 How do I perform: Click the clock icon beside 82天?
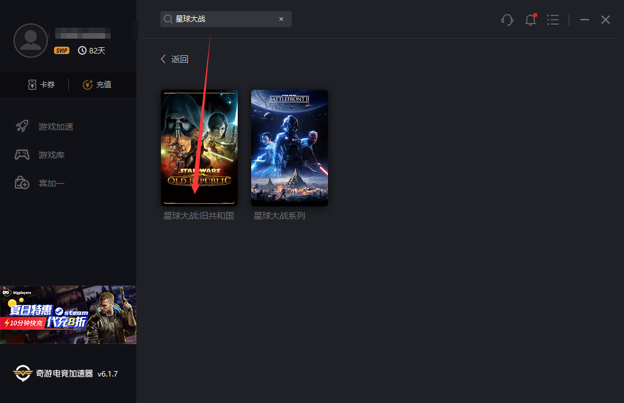82,50
